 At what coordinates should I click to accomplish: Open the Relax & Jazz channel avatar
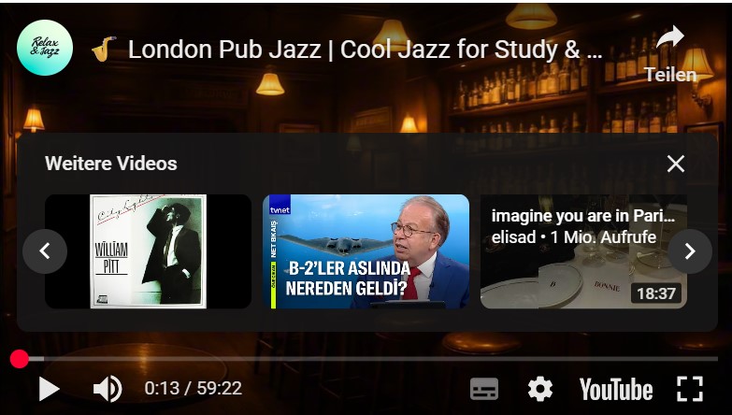click(45, 48)
